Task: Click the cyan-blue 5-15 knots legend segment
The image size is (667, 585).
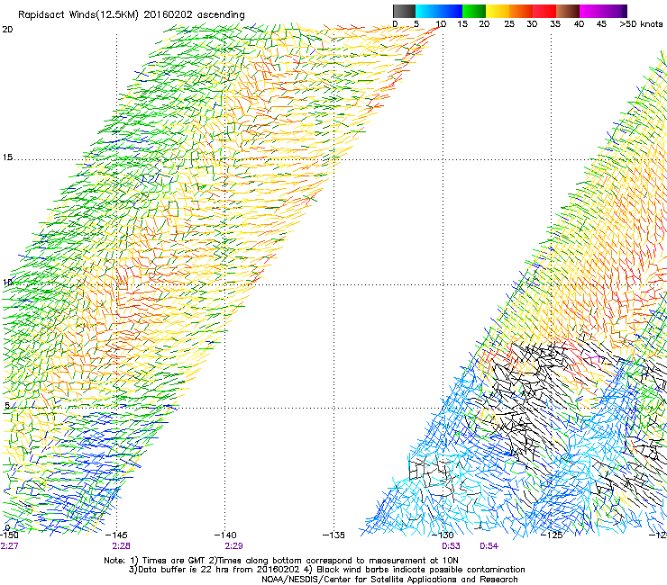Action: click(x=439, y=11)
